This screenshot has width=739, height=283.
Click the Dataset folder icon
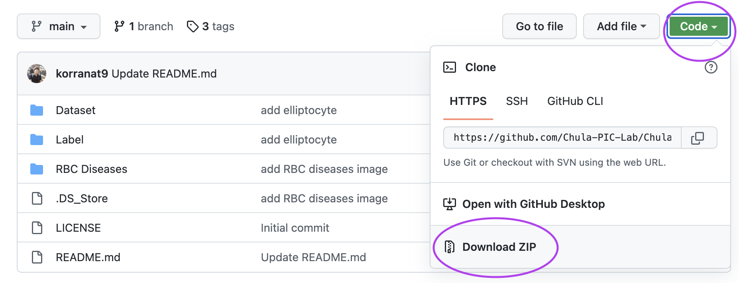[37, 110]
